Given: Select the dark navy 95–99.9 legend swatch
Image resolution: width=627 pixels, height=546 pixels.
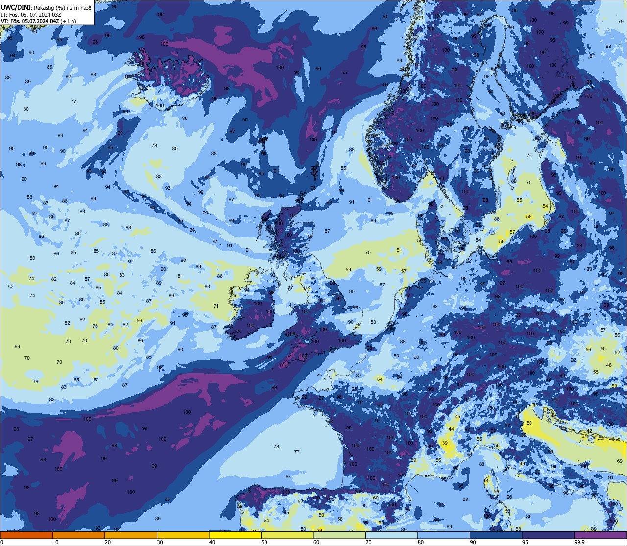Looking at the screenshot, I should (548, 535).
